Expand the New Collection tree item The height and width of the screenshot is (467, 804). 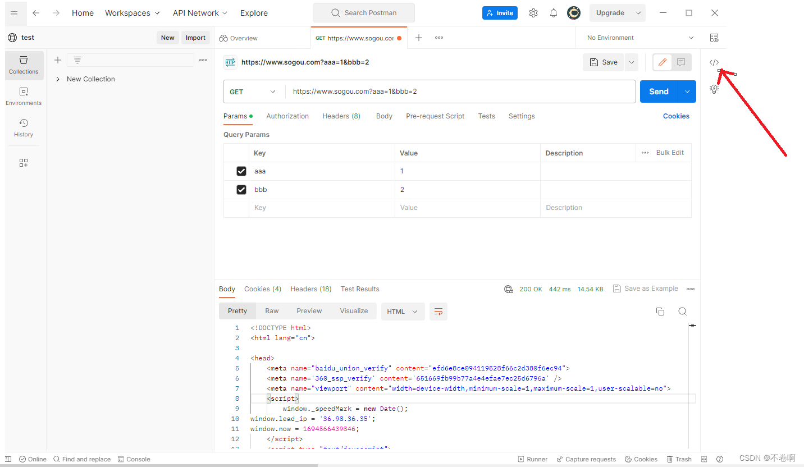(x=57, y=79)
